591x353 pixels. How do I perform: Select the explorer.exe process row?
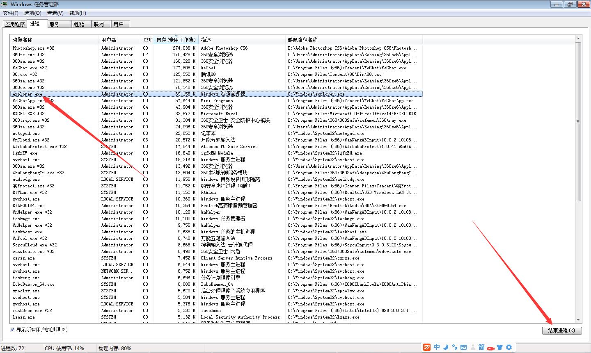pos(216,94)
